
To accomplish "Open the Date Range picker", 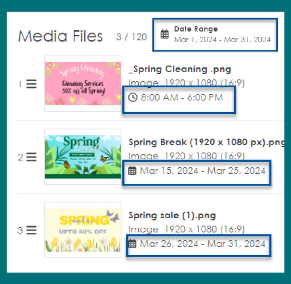I will (x=215, y=34).
